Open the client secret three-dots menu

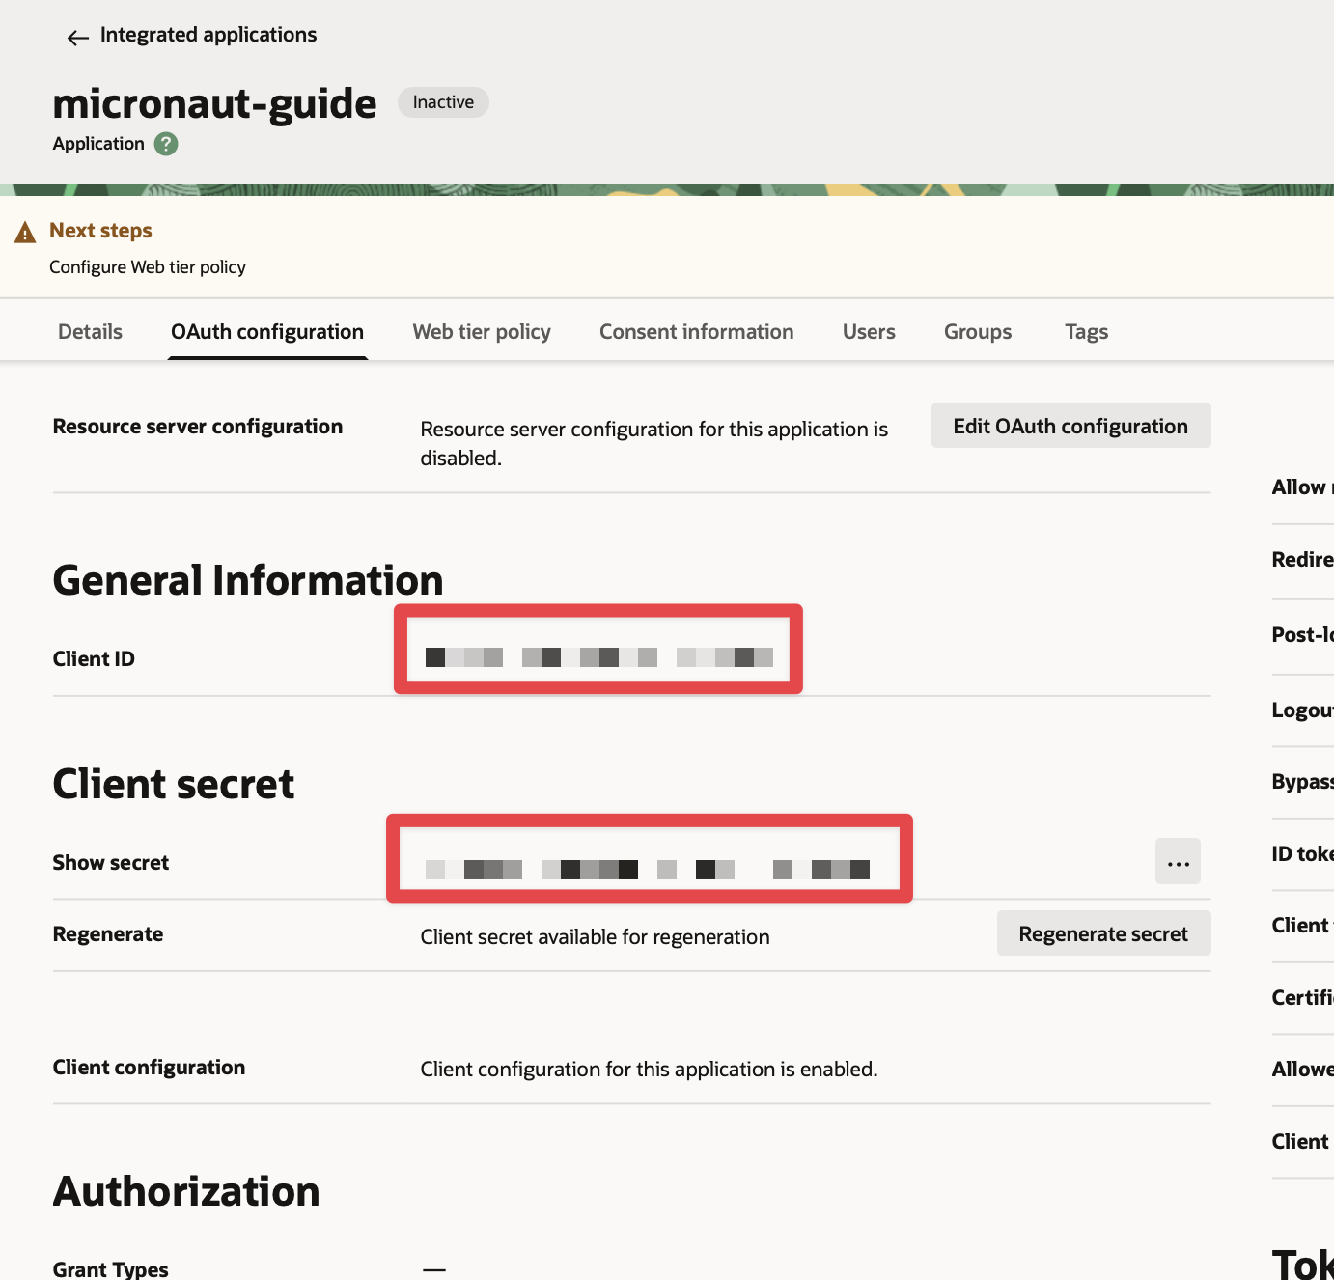[1178, 862]
